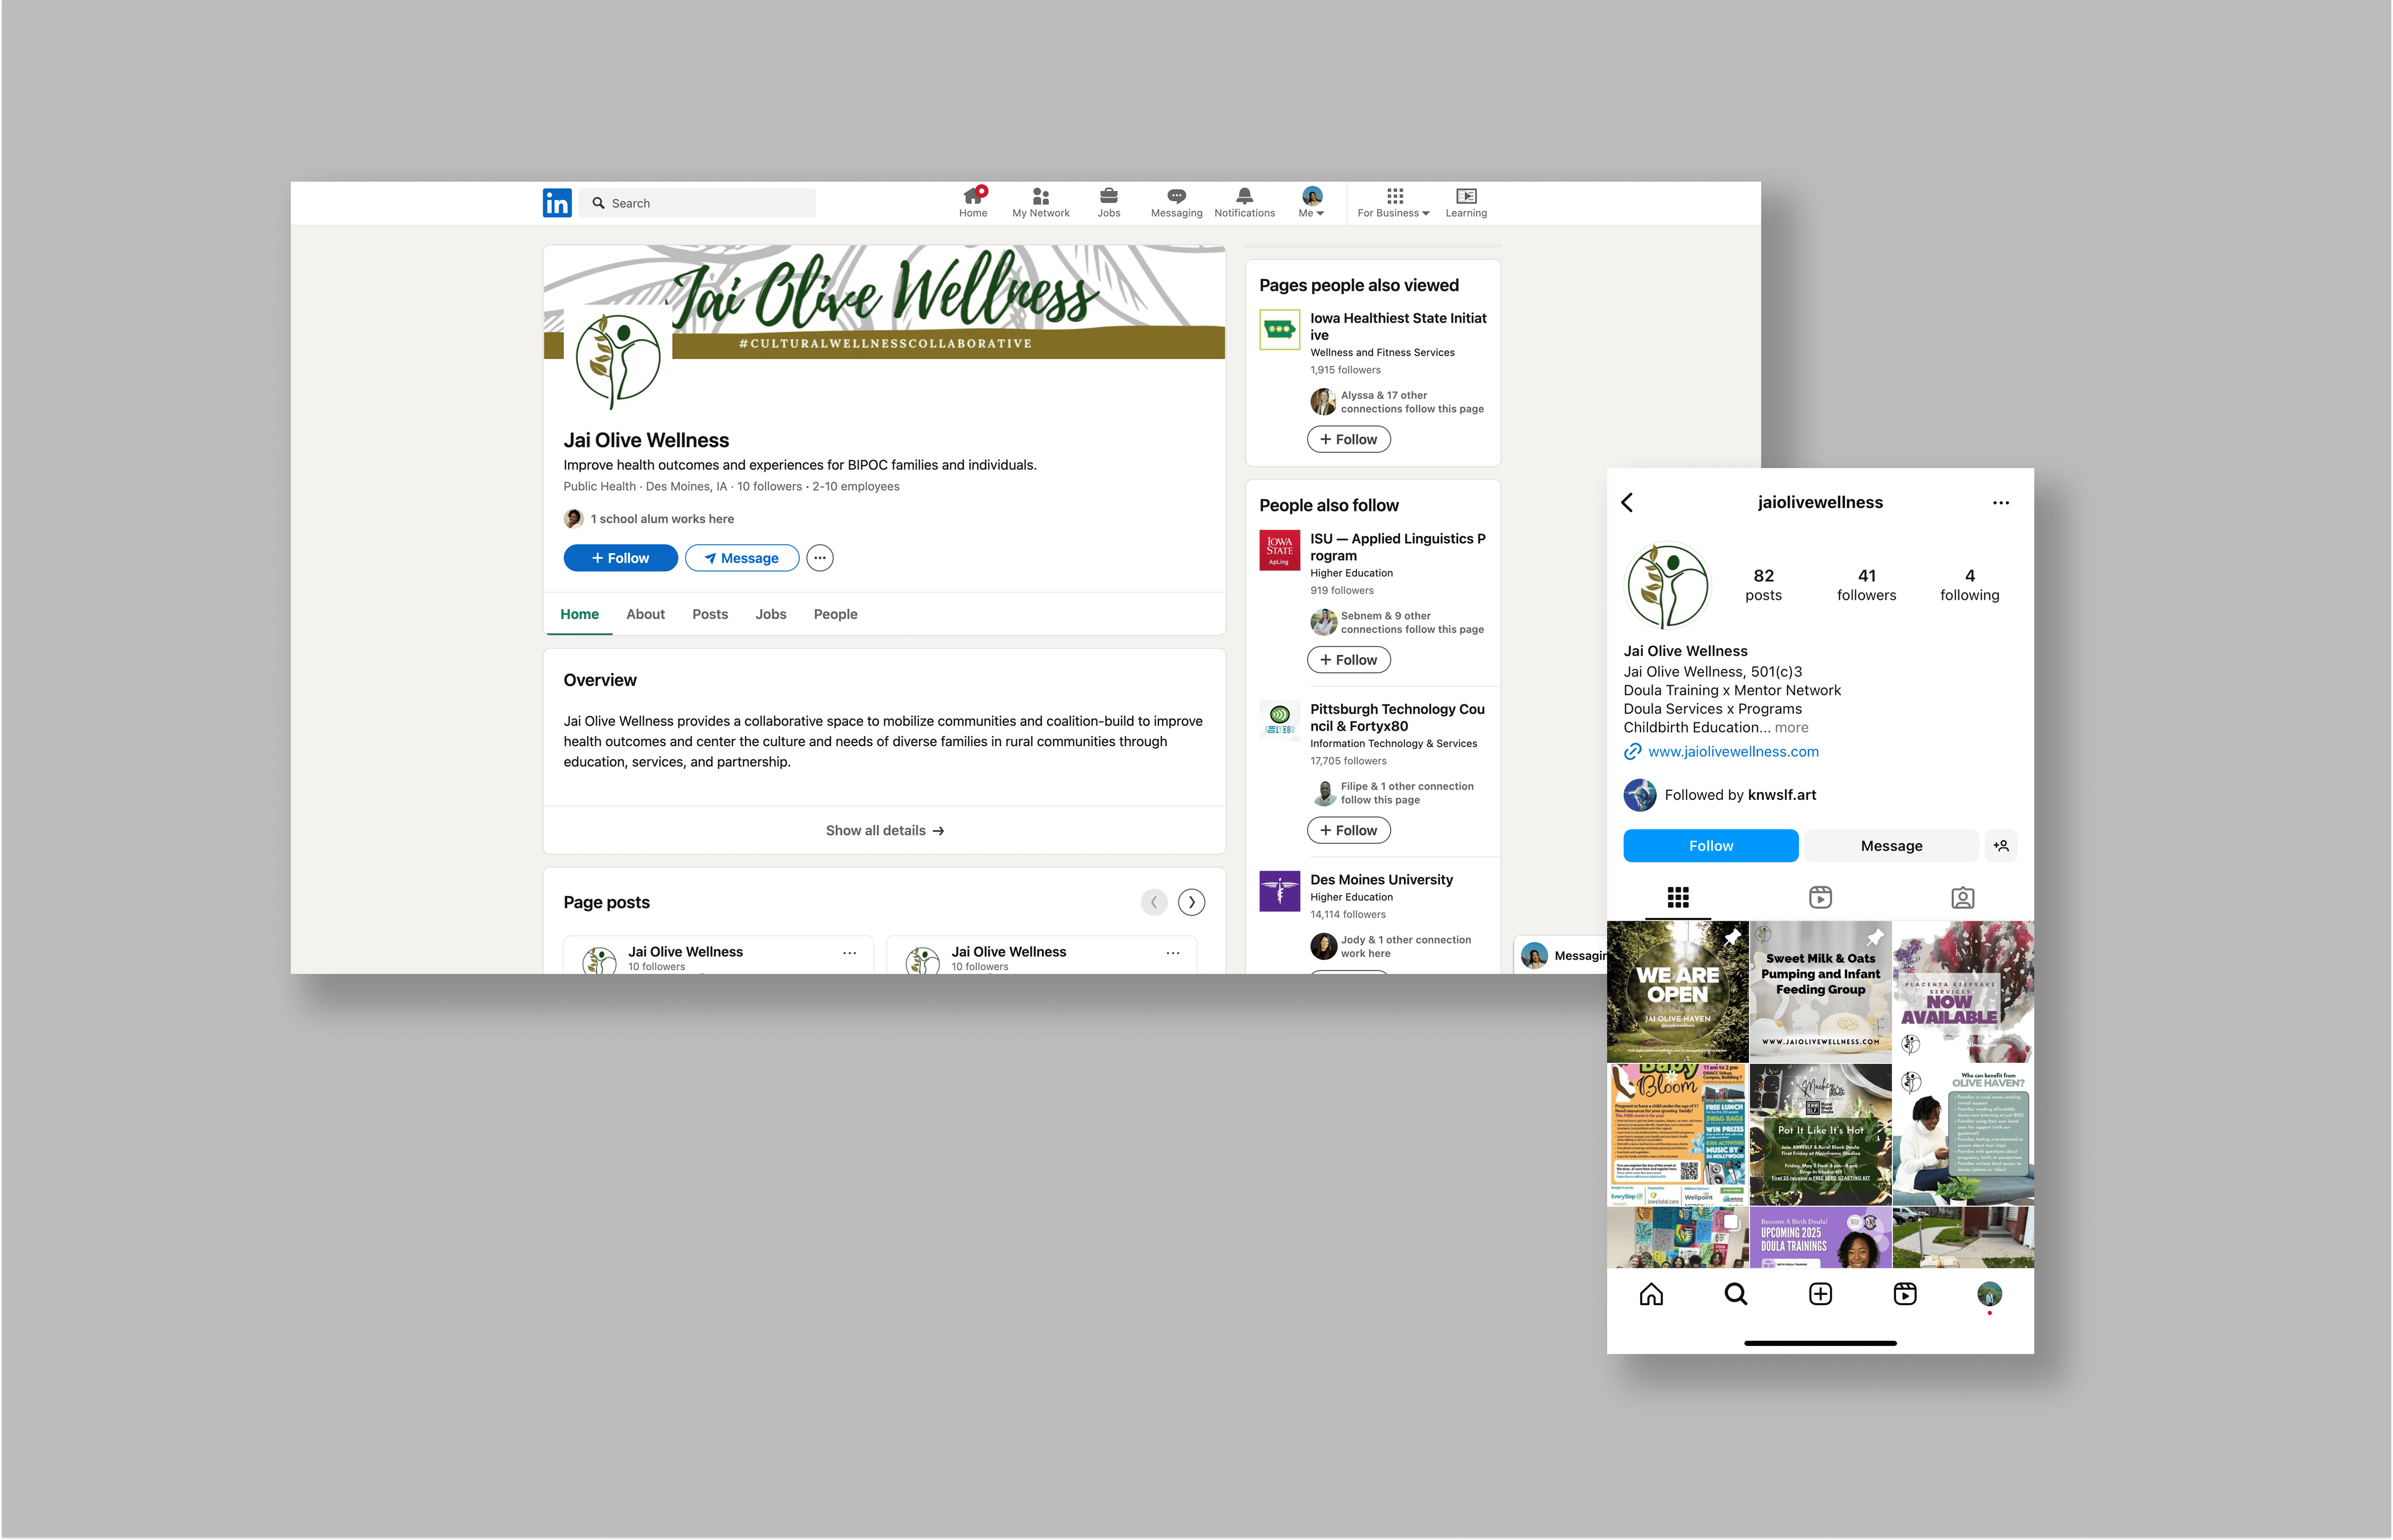Open Upcoming 2025 Doula Trainings post
Viewport: 2393px width, 1540px height.
[x=1821, y=1237]
